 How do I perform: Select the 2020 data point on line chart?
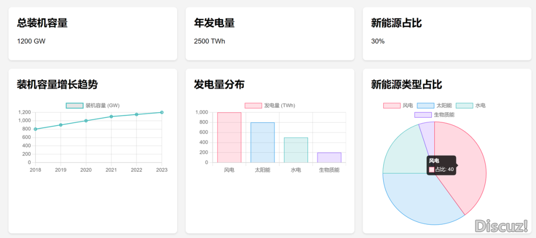(86, 121)
